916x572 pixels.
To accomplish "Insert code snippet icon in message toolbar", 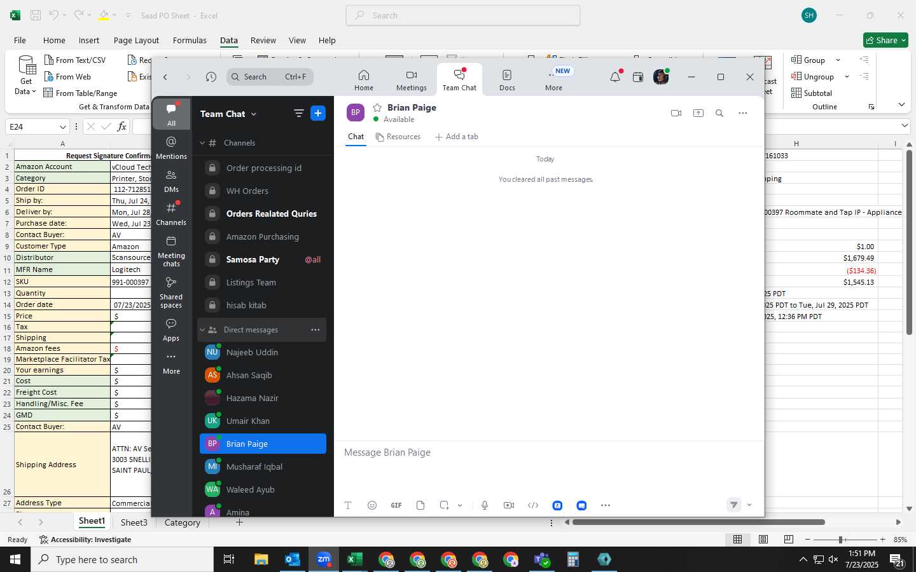I will [533, 505].
